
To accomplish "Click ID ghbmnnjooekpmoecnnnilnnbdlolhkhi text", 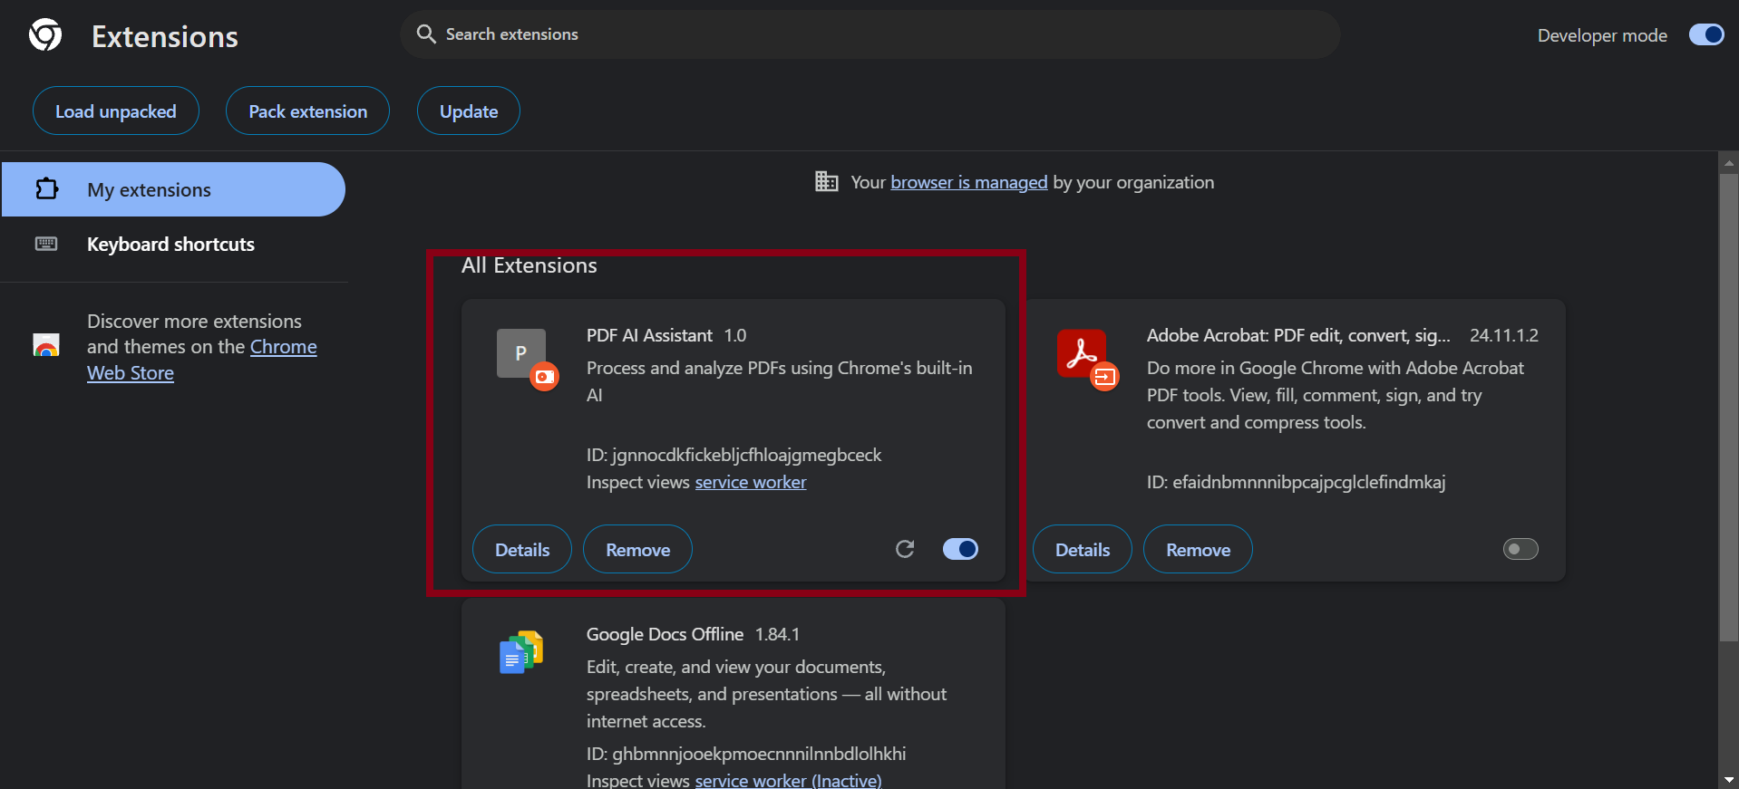I will [746, 754].
